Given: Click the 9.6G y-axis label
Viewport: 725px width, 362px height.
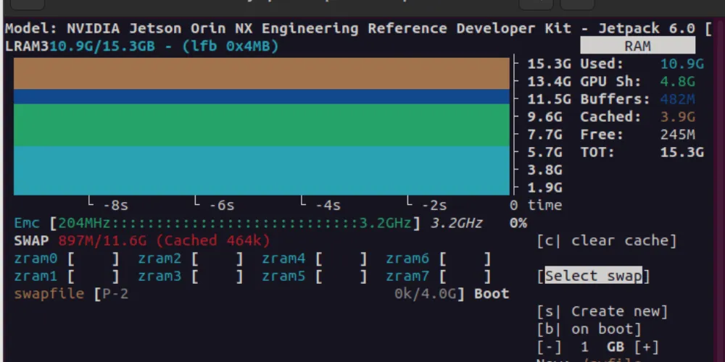Looking at the screenshot, I should click(544, 117).
